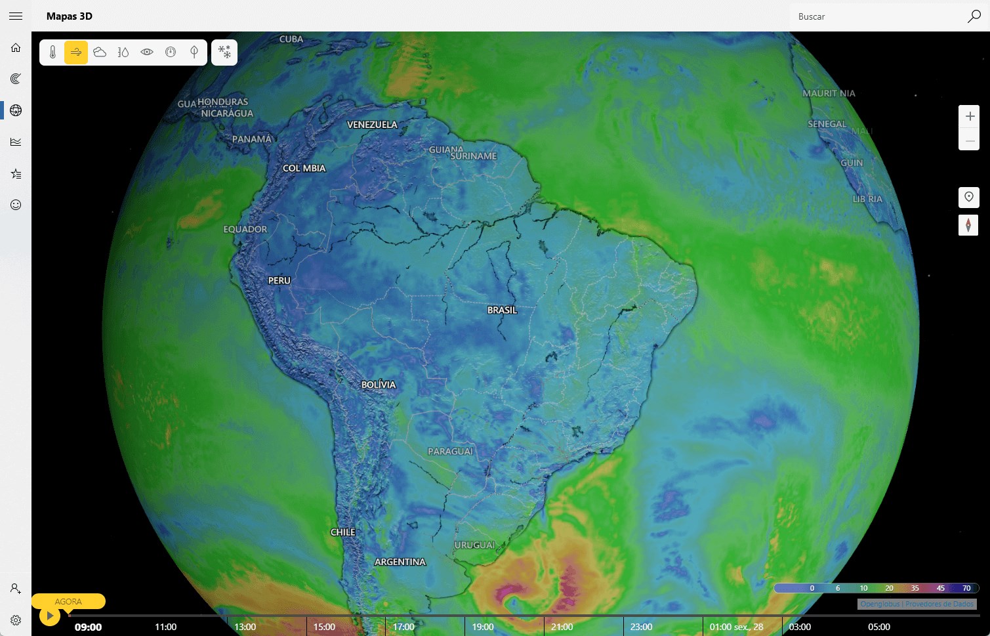Reset orientation with the compass button
This screenshot has height=636, width=990.
click(968, 225)
